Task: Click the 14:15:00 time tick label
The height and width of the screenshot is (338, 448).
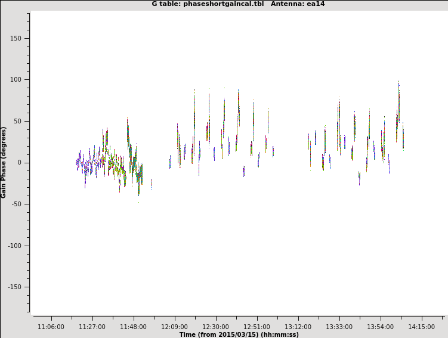Action: [x=421, y=327]
